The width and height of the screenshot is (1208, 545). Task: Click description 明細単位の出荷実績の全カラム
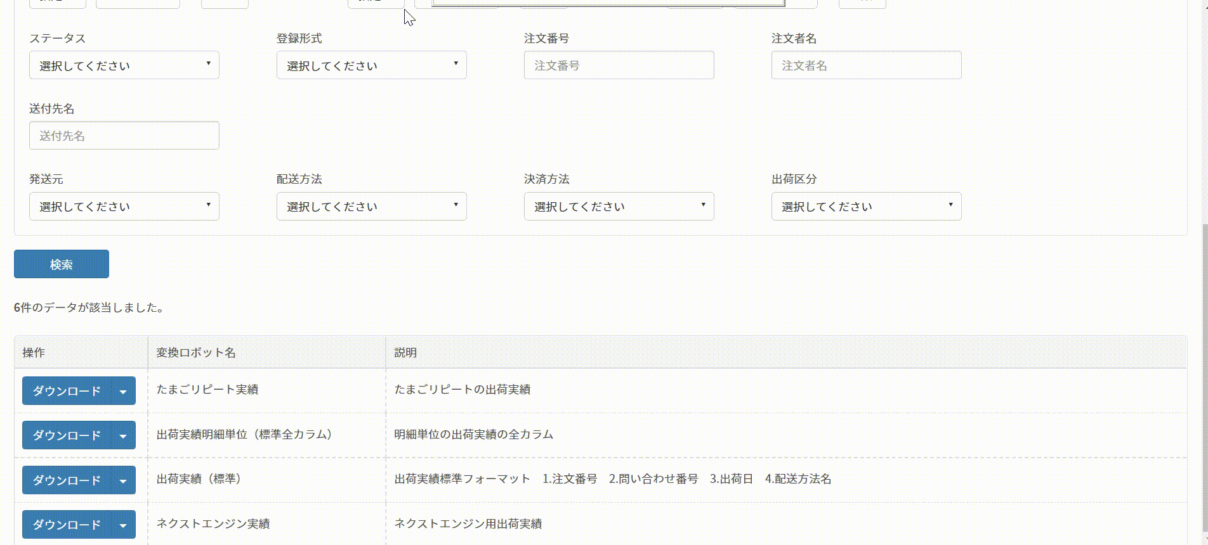474,434
